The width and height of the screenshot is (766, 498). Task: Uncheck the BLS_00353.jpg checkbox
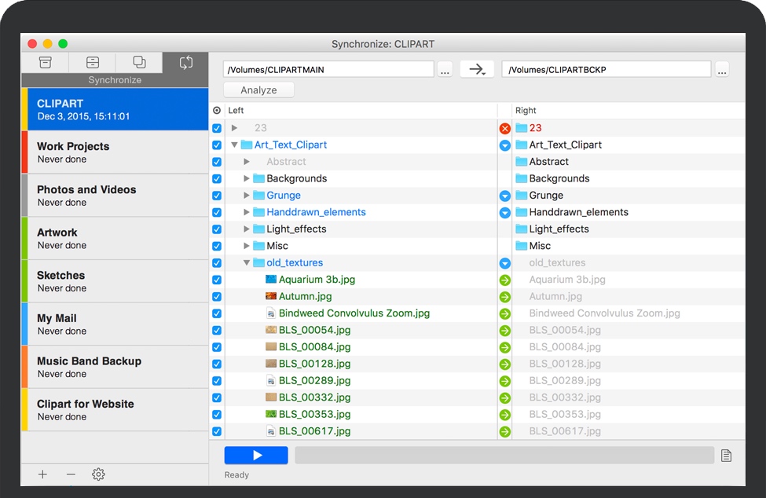(217, 415)
